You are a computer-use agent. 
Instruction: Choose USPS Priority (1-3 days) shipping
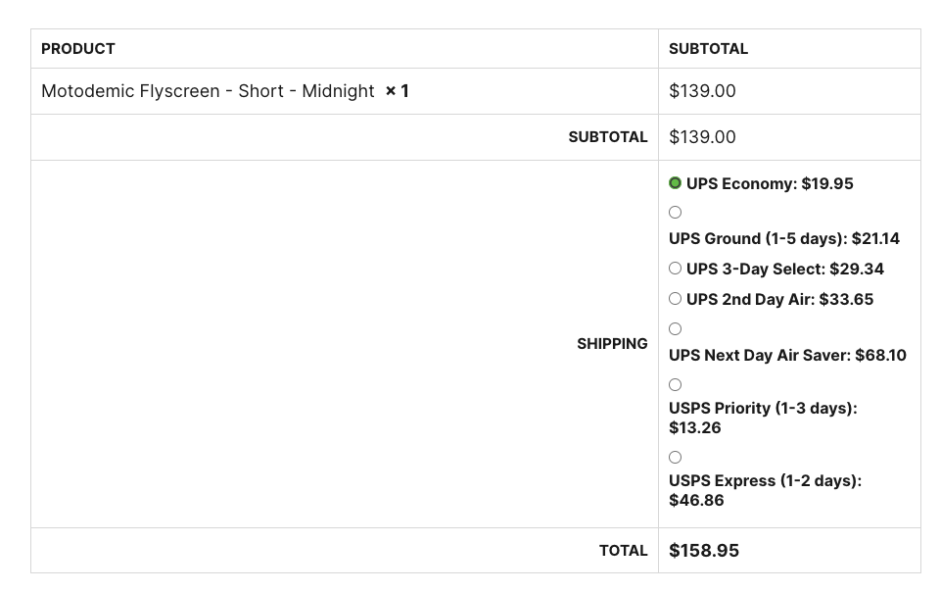coord(675,384)
